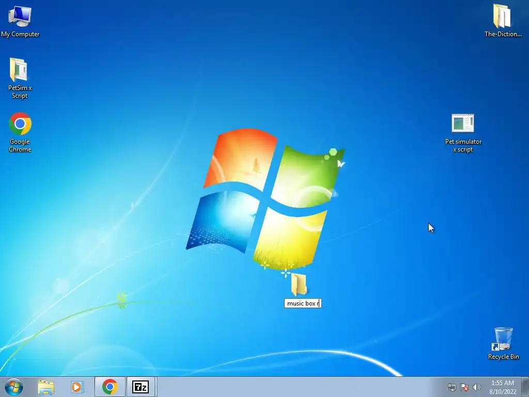Click the Show desktop button
The height and width of the screenshot is (397, 529).
525,387
